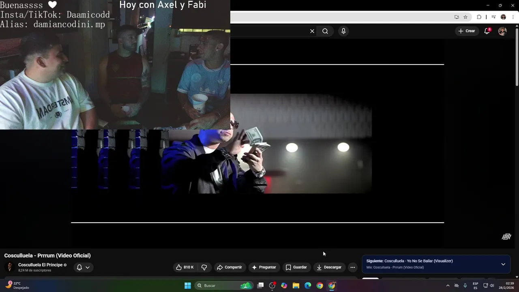This screenshot has width=519, height=292.
Task: Open the first Chrome icon on taskbar
Action: [320, 286]
